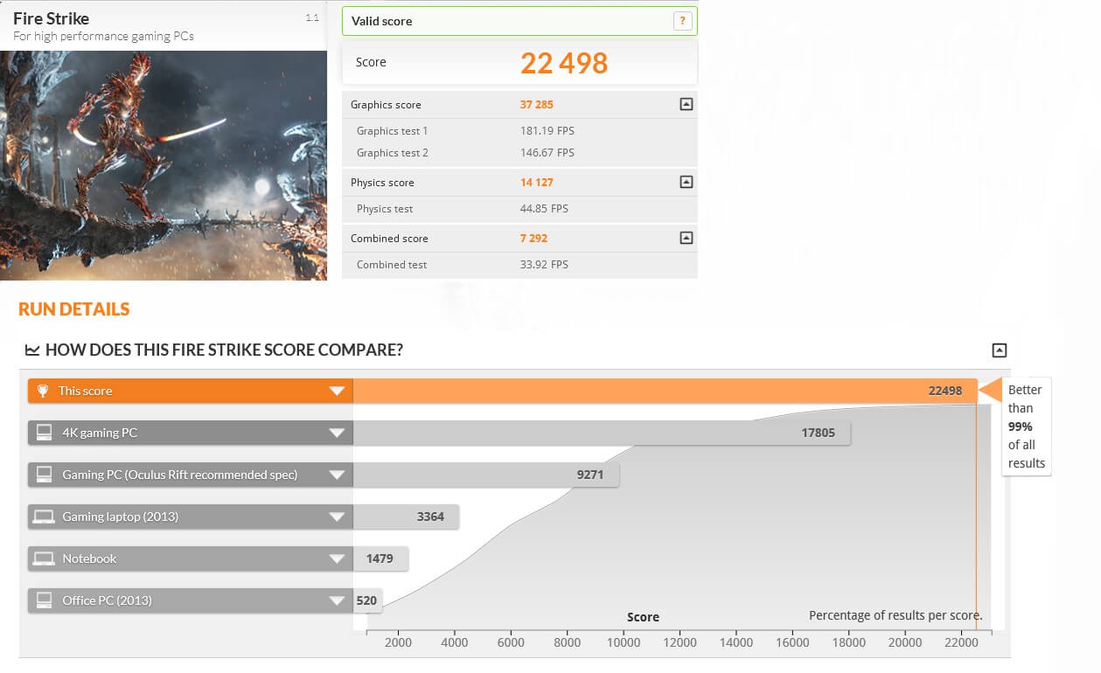
Task: Collapse the Combined score section
Action: tap(686, 238)
